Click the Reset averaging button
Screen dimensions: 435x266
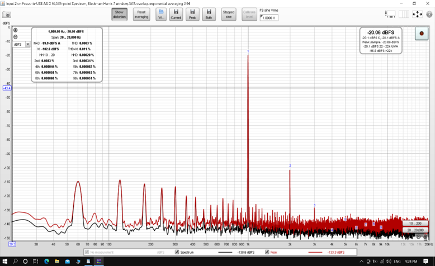point(141,15)
